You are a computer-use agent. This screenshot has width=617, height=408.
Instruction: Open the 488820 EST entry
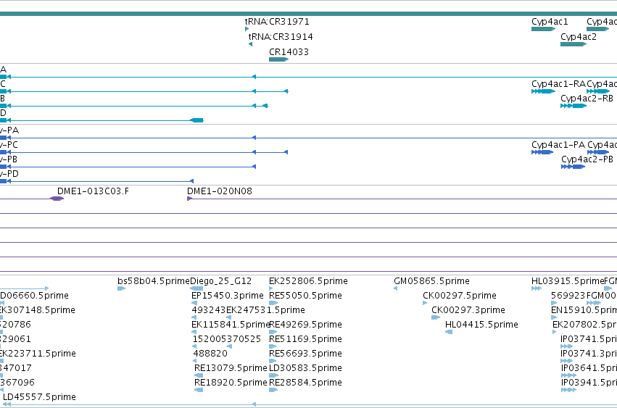210,354
